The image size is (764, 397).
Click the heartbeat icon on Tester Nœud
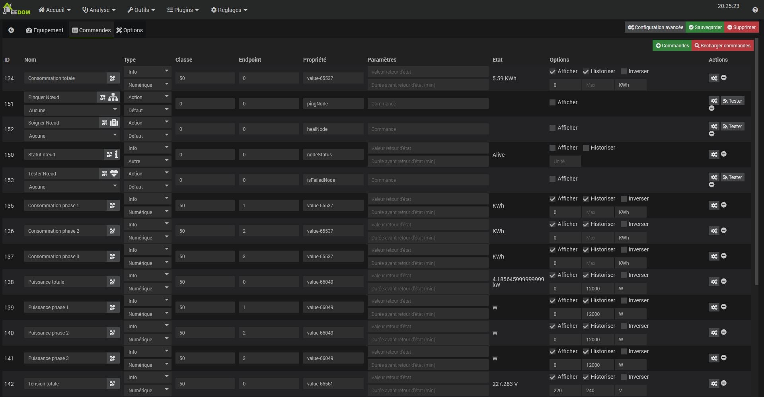click(x=114, y=173)
